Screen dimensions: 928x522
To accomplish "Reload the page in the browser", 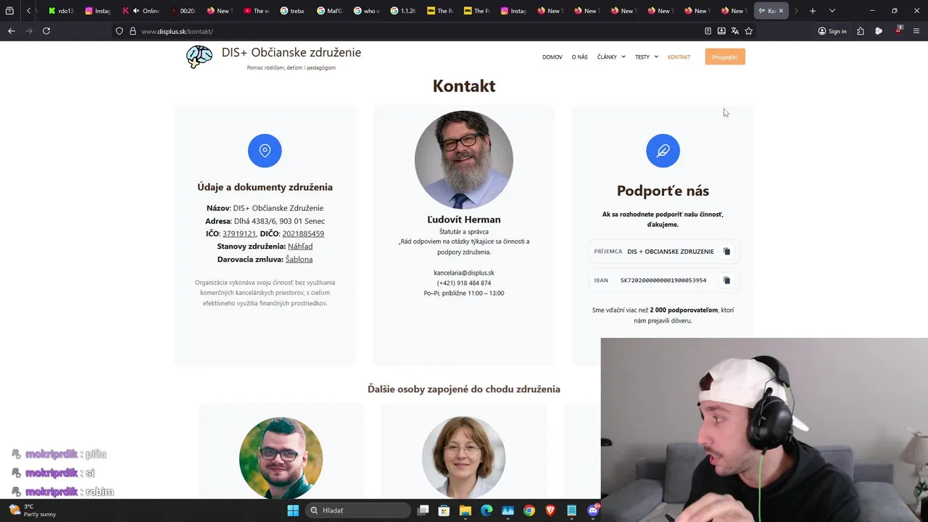I will (46, 31).
